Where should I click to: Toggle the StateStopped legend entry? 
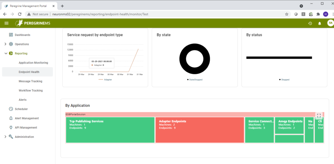click(195, 80)
